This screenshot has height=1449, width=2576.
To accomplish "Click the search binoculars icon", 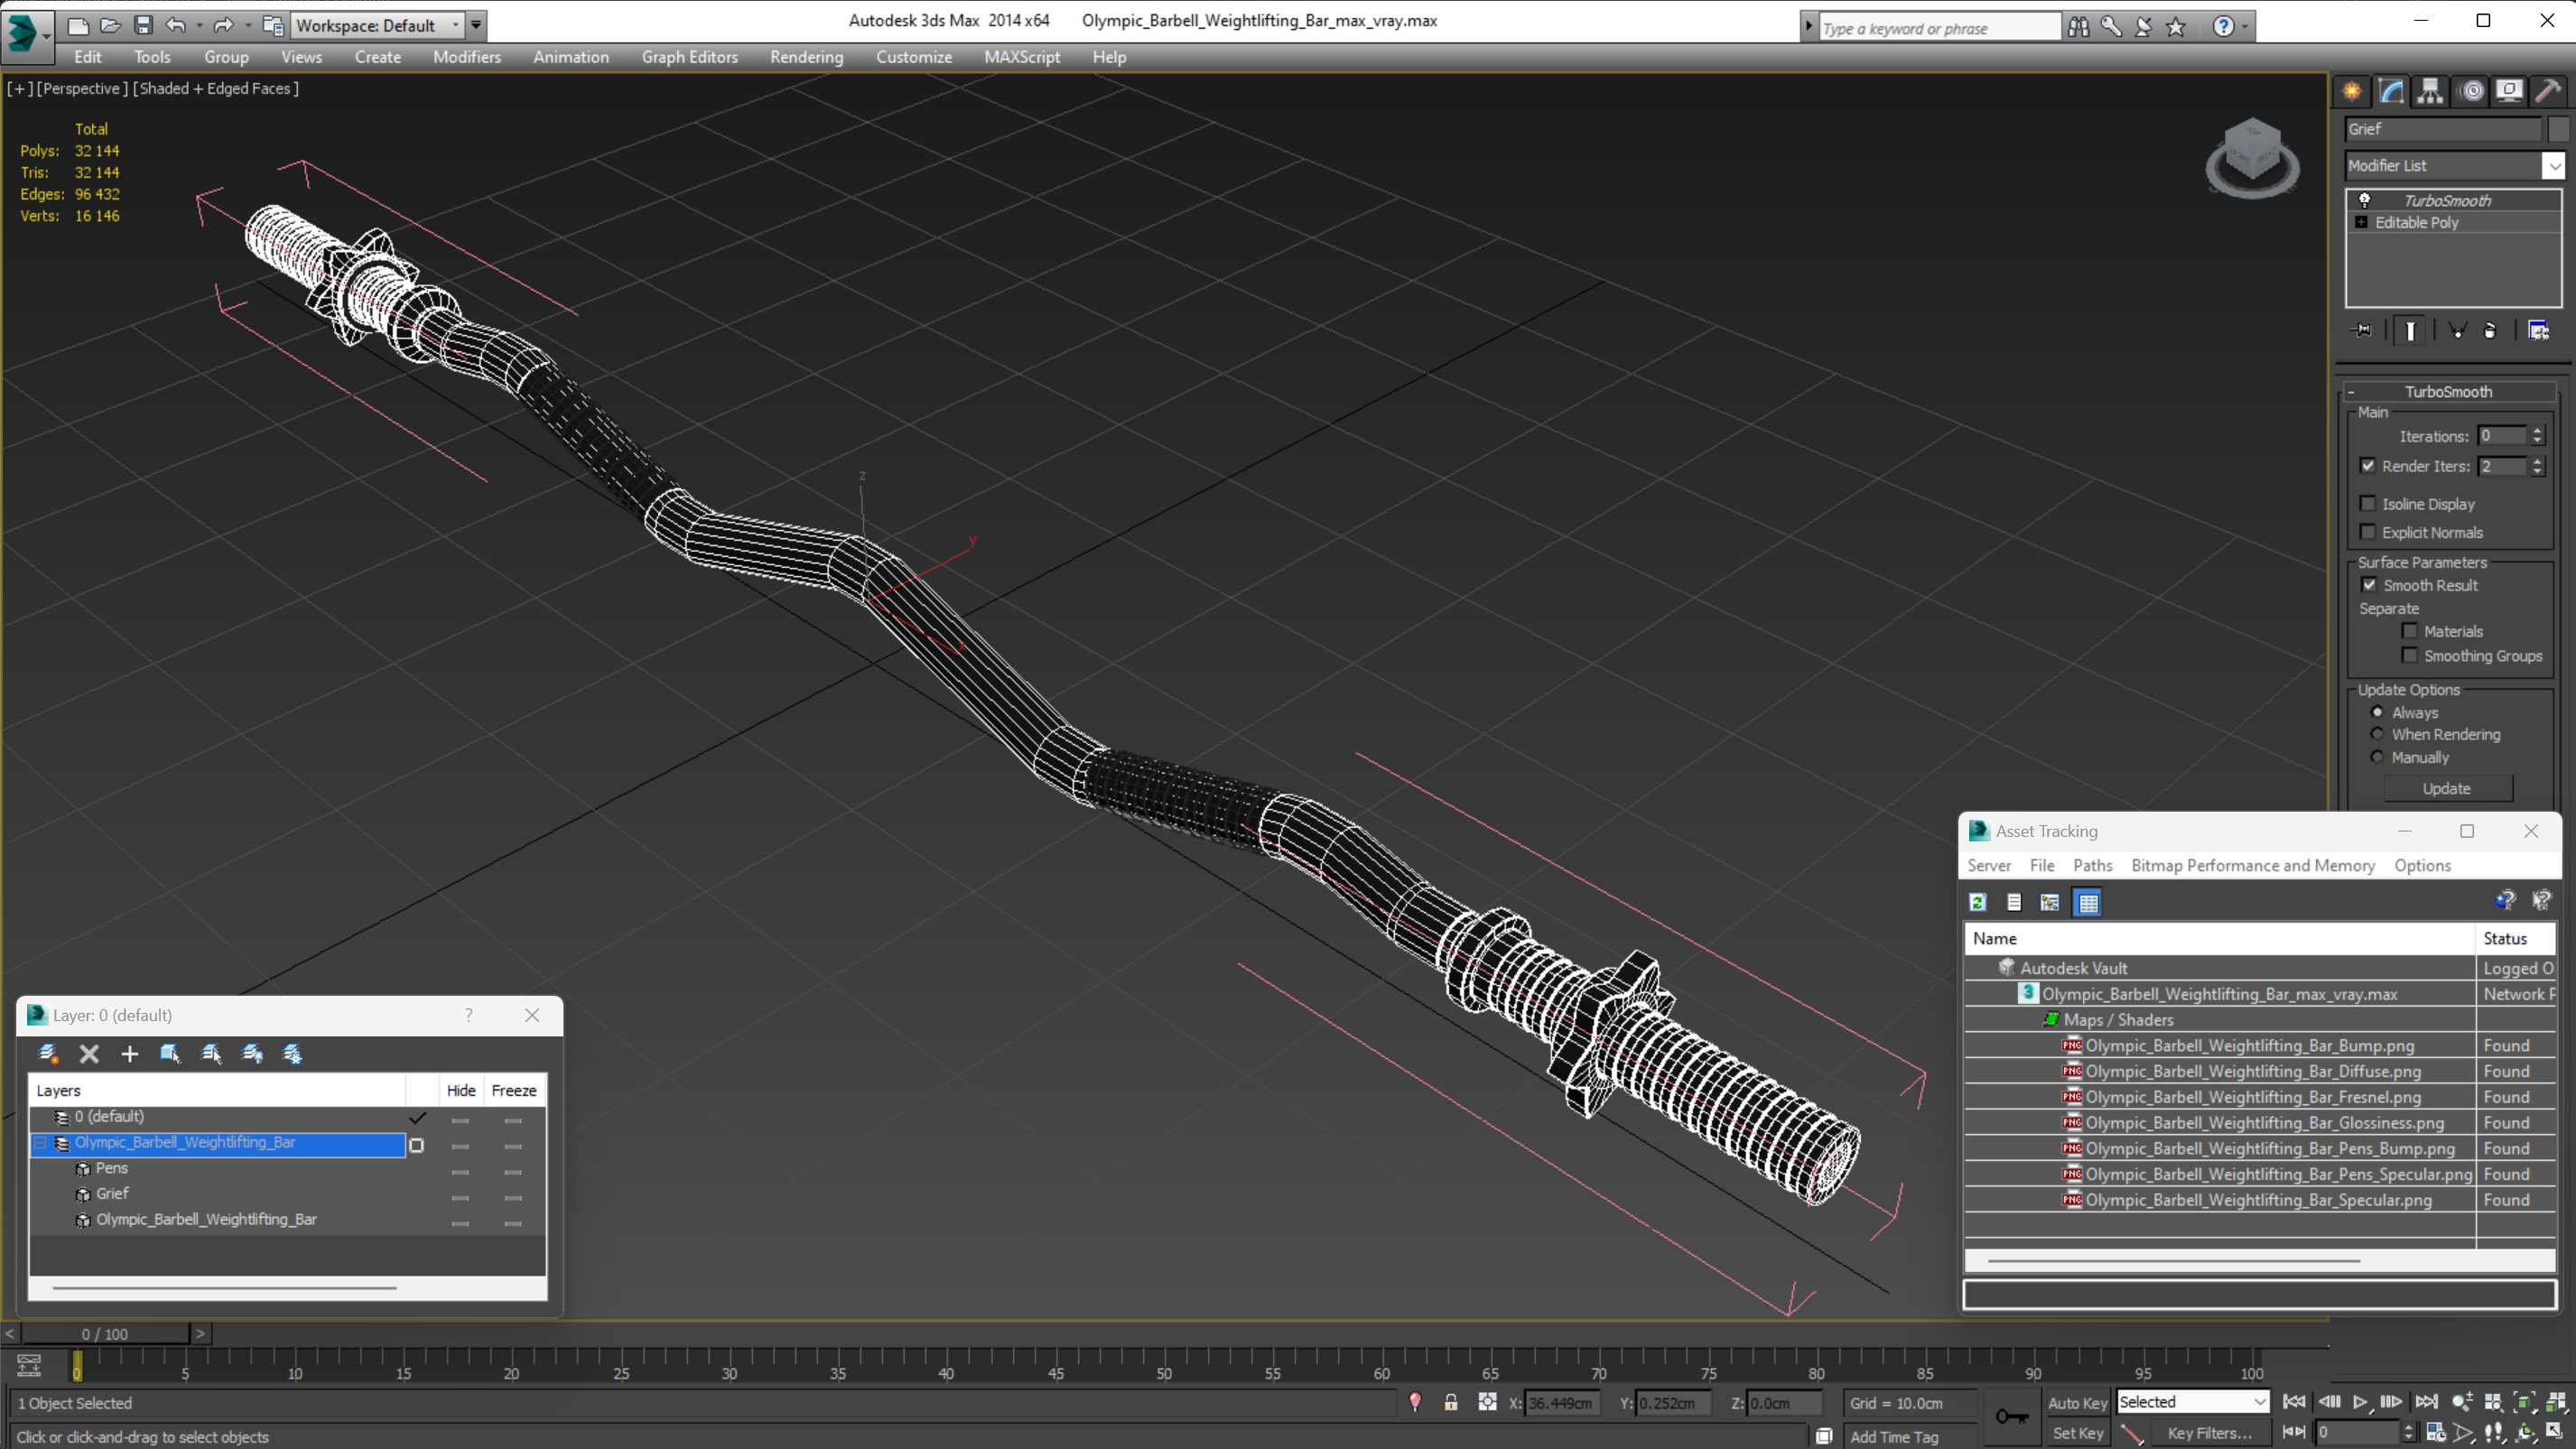I will [2079, 27].
